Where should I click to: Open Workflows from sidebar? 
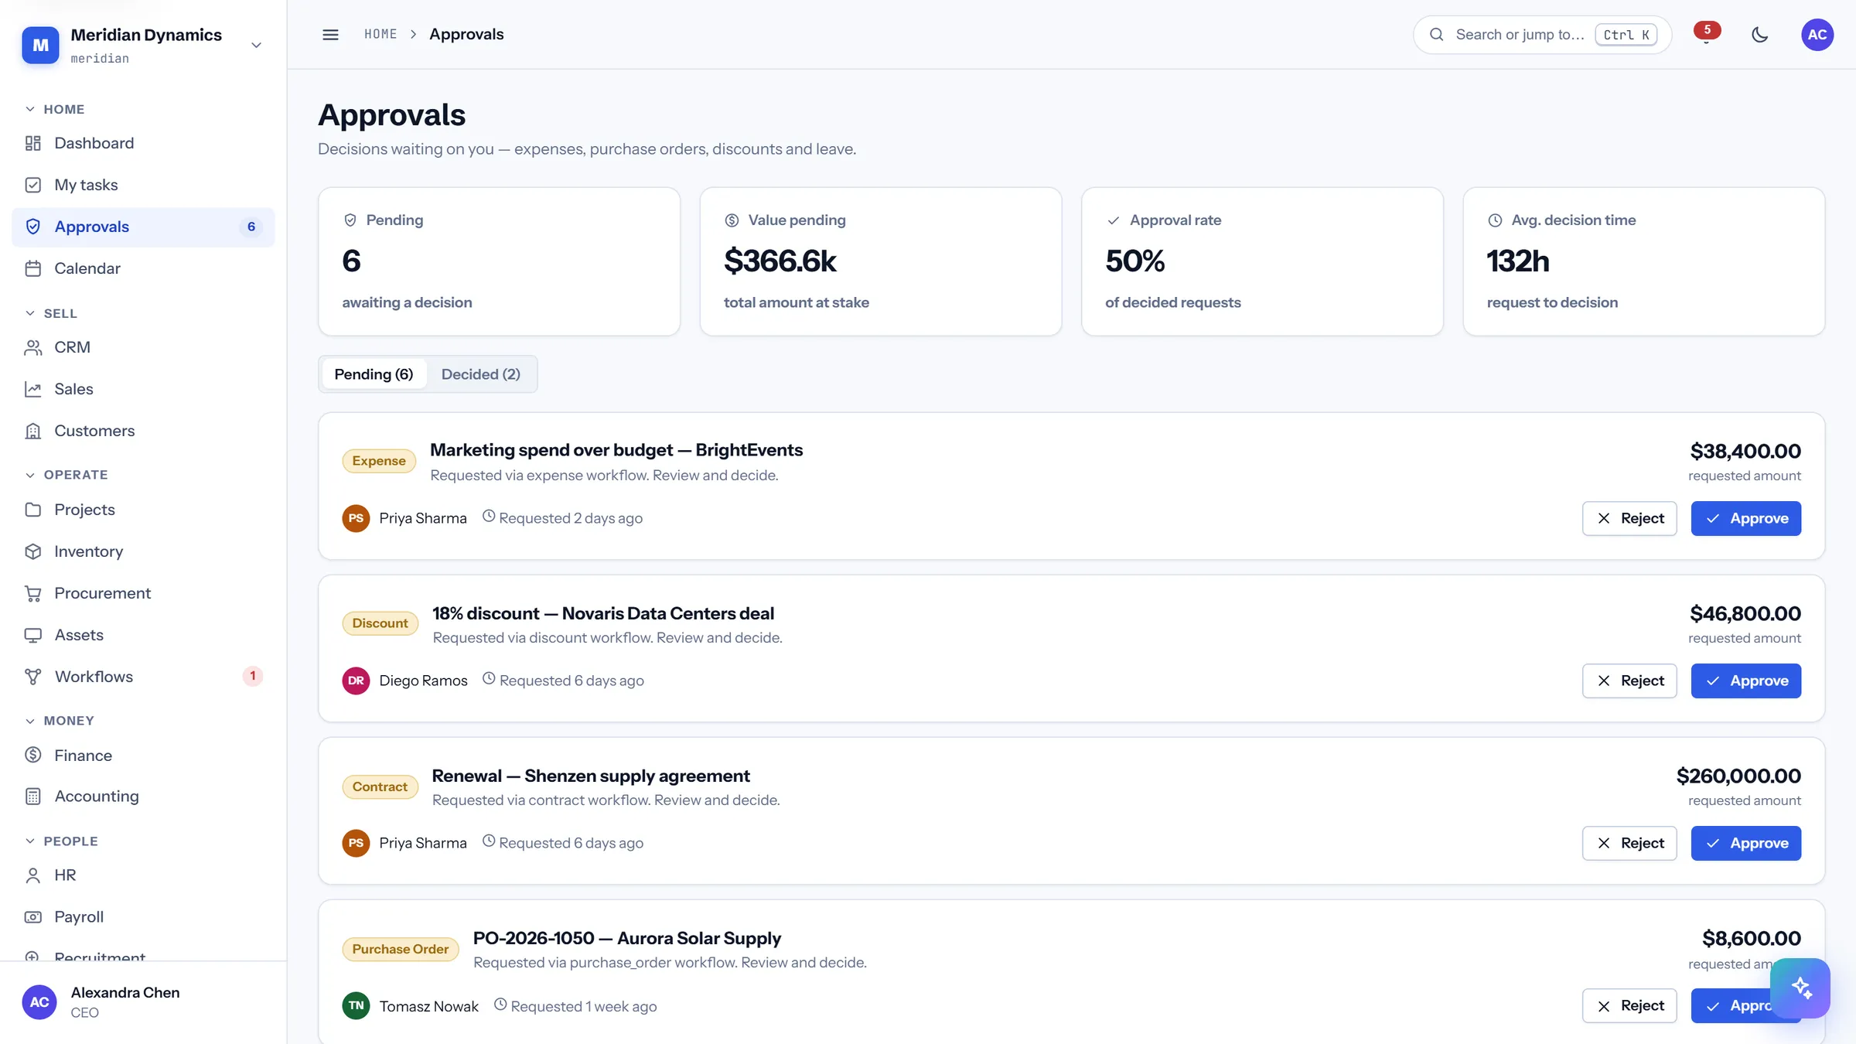tap(143, 677)
